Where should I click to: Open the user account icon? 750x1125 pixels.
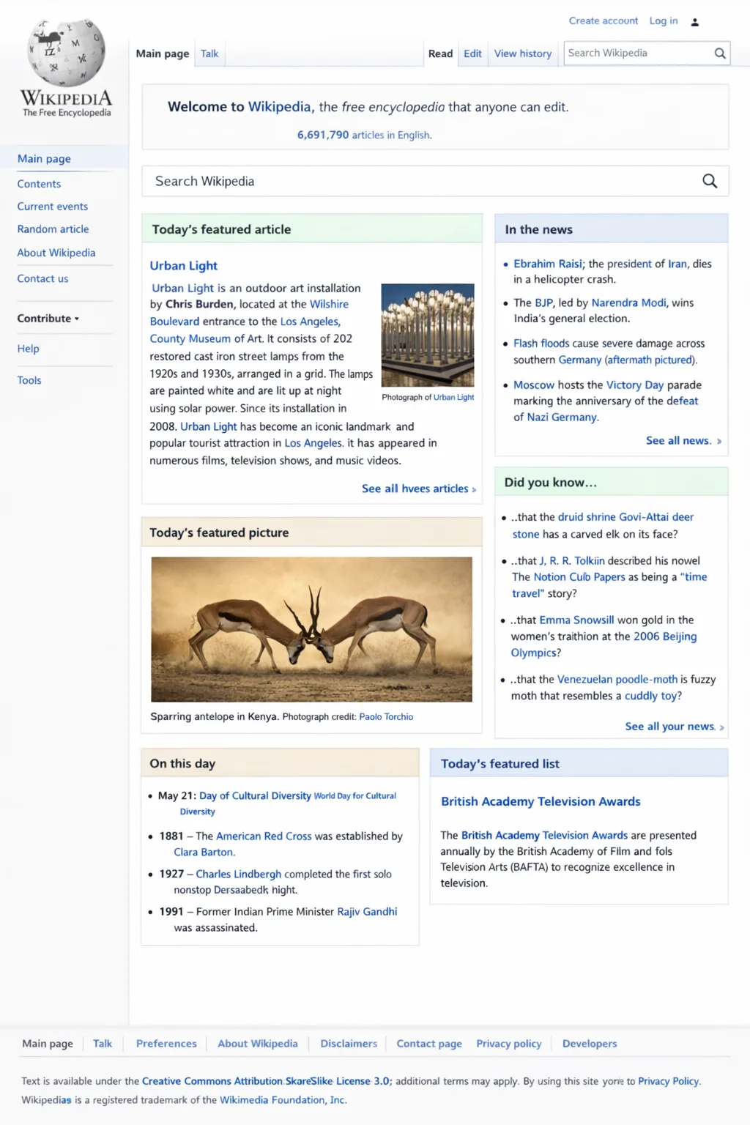695,22
